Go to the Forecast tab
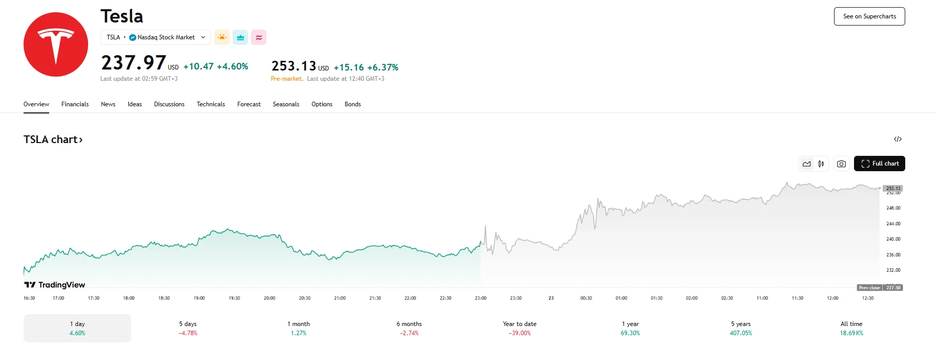This screenshot has width=937, height=349. point(249,104)
